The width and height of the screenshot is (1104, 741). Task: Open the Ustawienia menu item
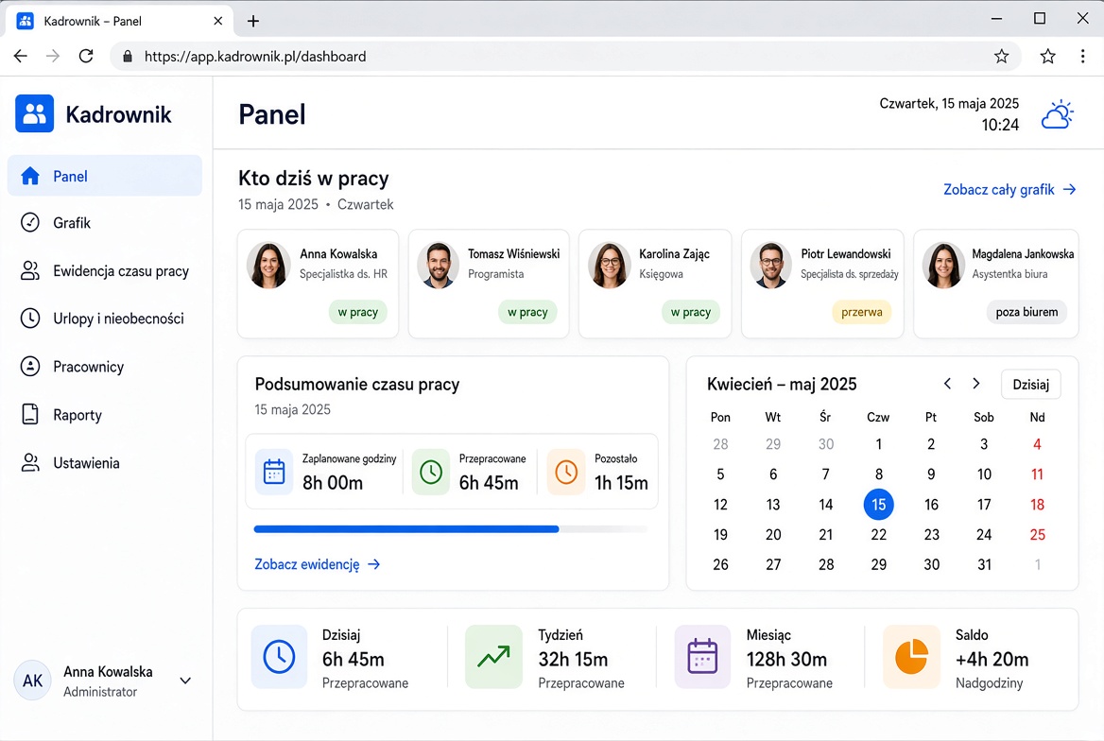(104, 463)
